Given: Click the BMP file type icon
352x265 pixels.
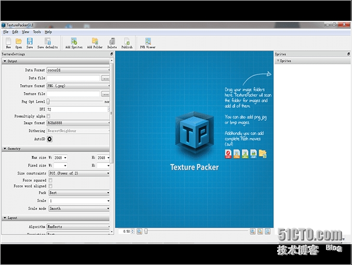Looking at the screenshot, I should pos(253,154).
